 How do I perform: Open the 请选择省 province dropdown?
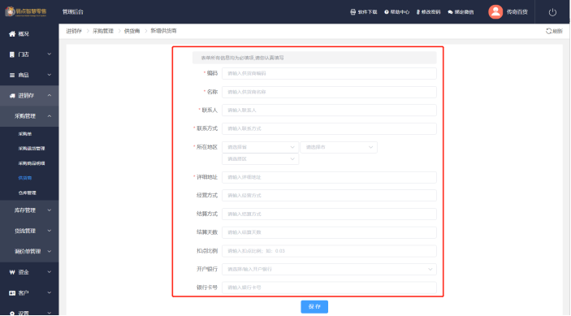[261, 147]
